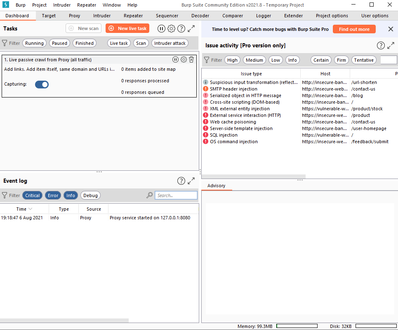Select the SQL injection issue row
The image size is (398, 330).
(224, 135)
